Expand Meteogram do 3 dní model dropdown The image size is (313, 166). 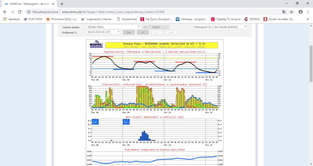click(220, 27)
